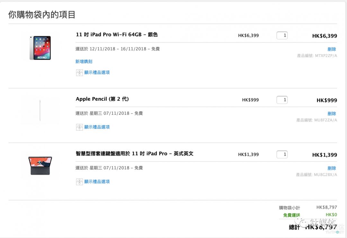This screenshot has height=238, width=347.
Task: Edit quantity field for Apple Pencil
Action: pyautogui.click(x=282, y=100)
